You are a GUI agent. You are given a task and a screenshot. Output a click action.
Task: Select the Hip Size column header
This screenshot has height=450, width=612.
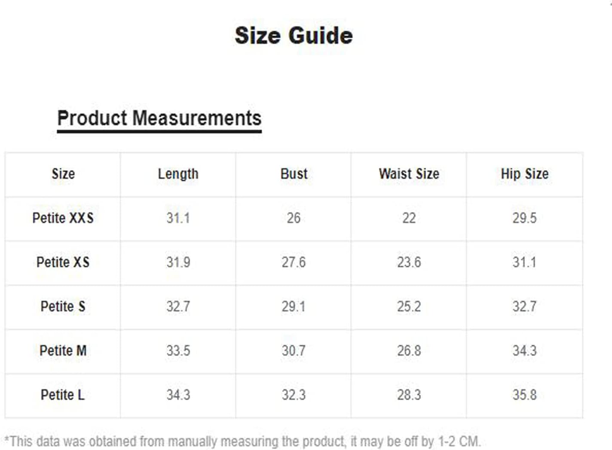(525, 174)
